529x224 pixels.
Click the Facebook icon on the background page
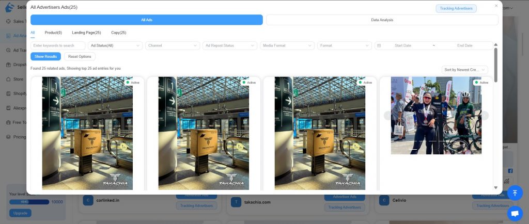point(510,171)
